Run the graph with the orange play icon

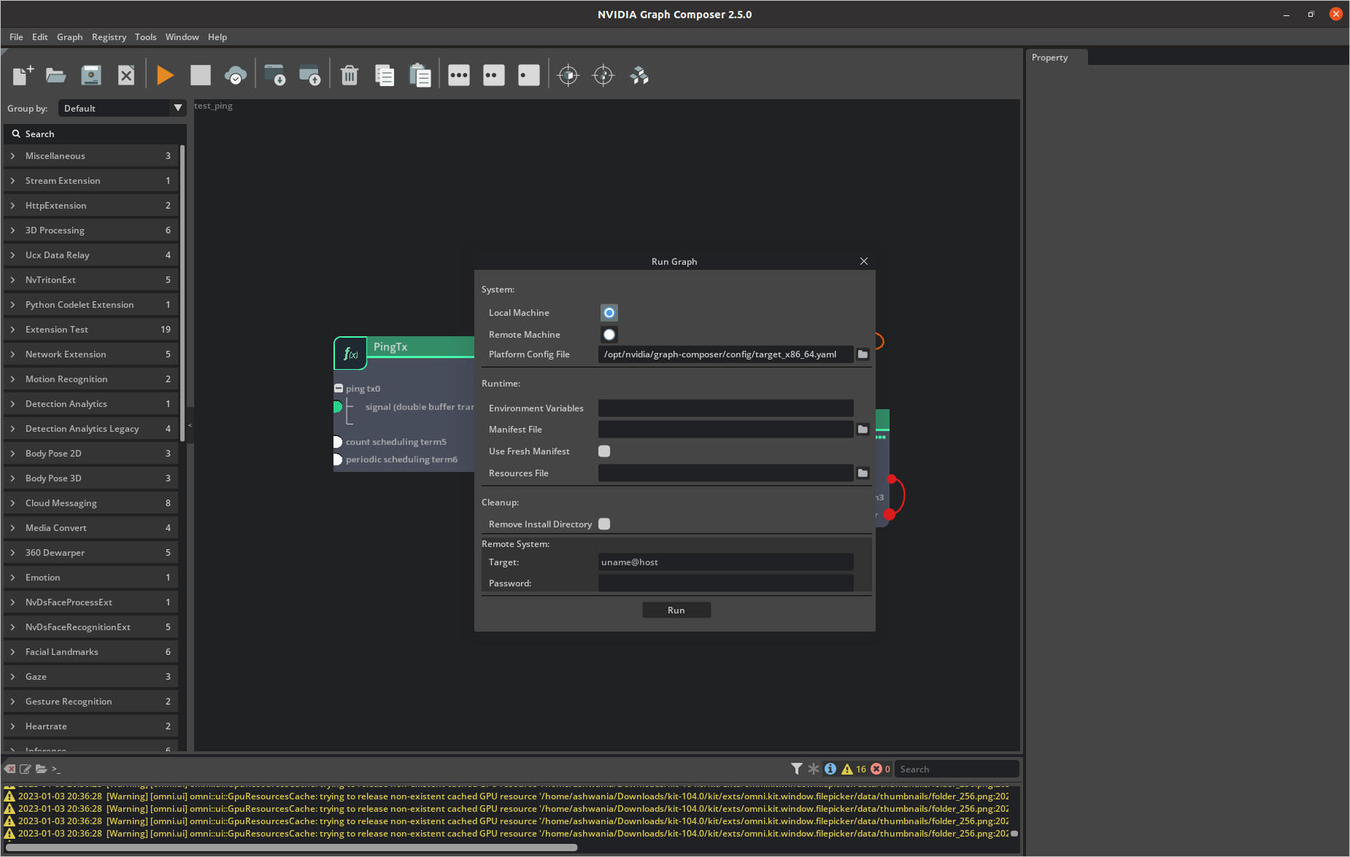(x=166, y=75)
